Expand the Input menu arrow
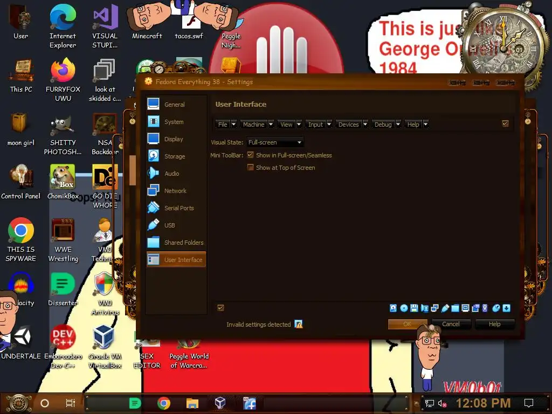The width and height of the screenshot is (552, 414). [329, 125]
